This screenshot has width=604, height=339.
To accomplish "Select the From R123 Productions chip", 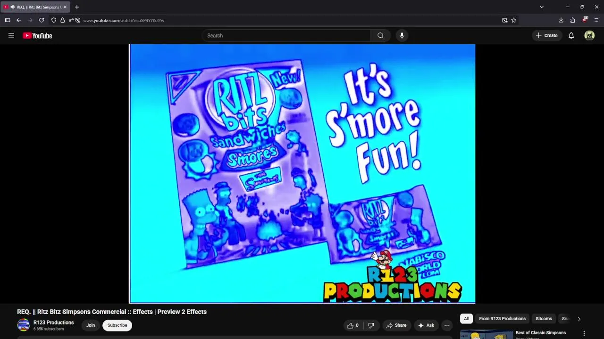I will point(502,319).
